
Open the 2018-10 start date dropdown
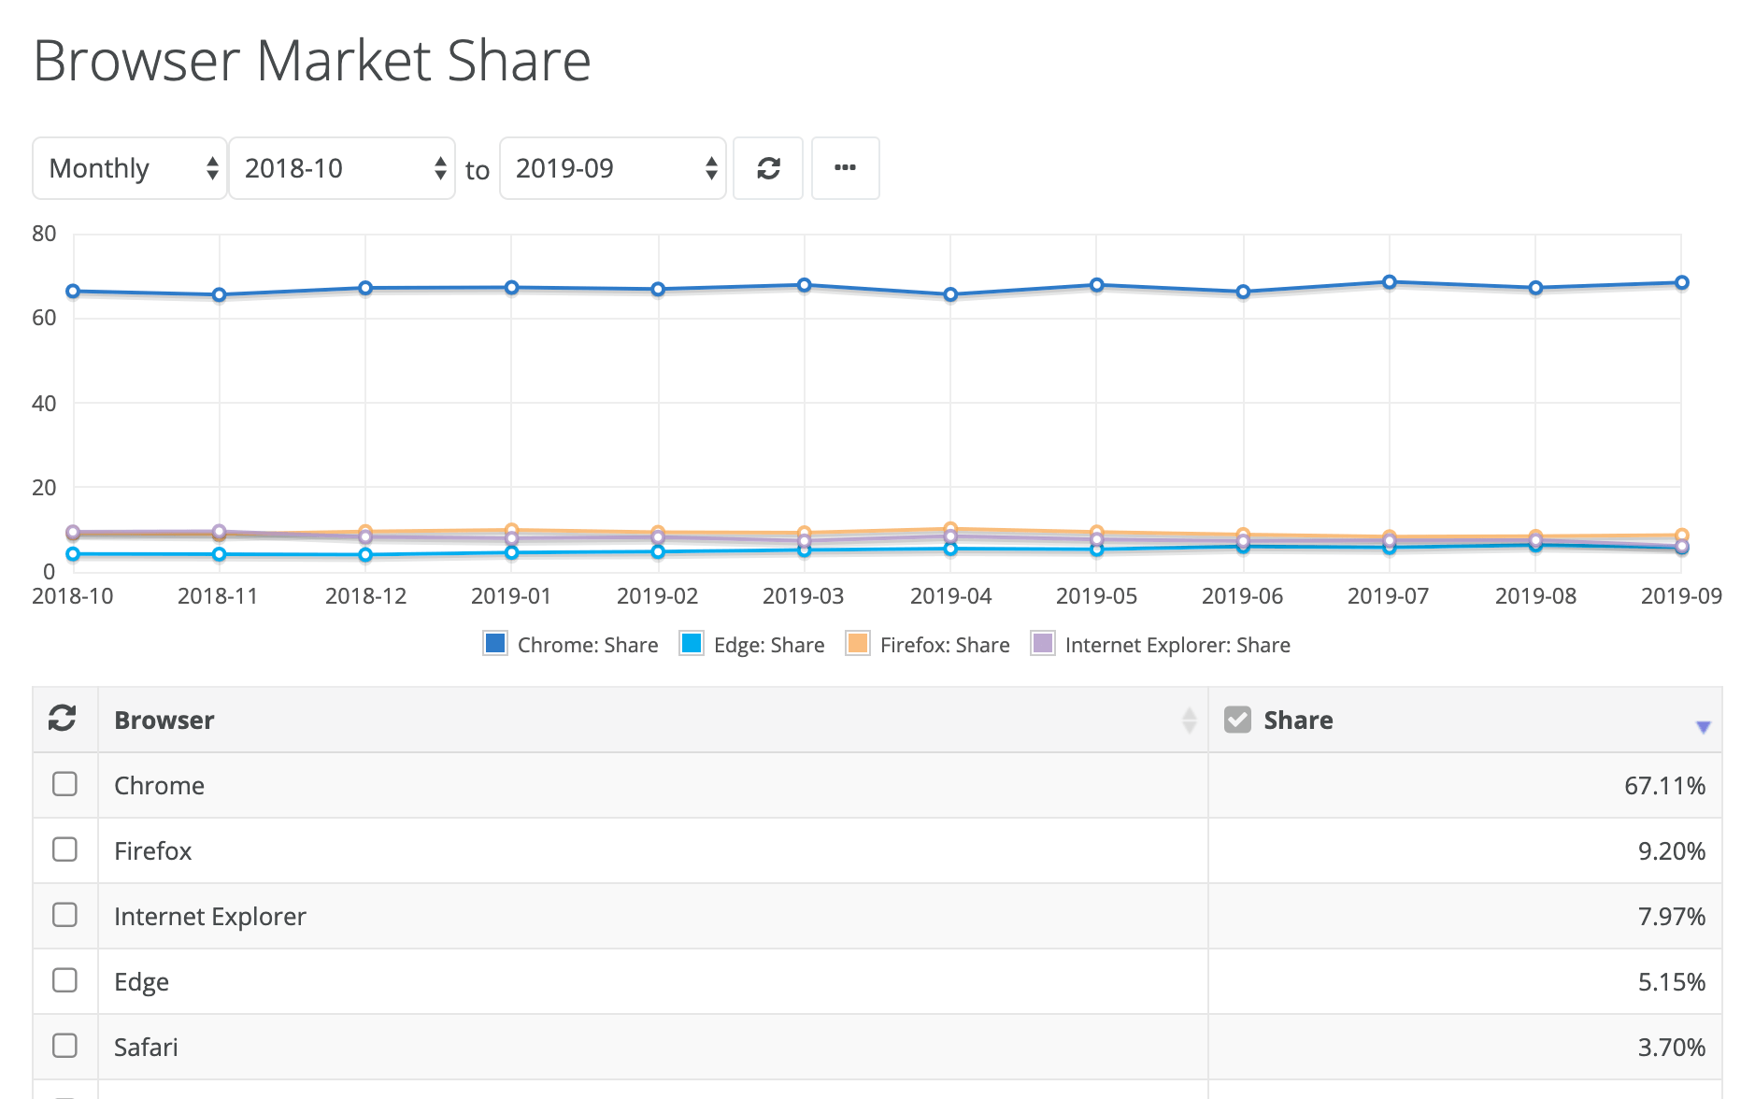[x=342, y=168]
